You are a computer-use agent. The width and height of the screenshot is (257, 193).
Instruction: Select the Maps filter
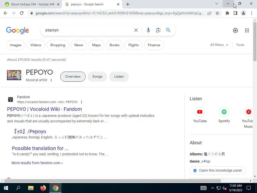pyautogui.click(x=96, y=45)
